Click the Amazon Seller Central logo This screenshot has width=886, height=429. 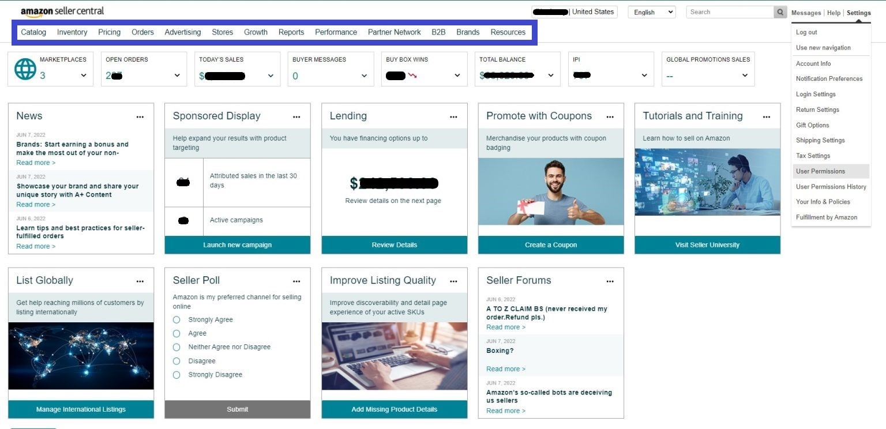62,12
